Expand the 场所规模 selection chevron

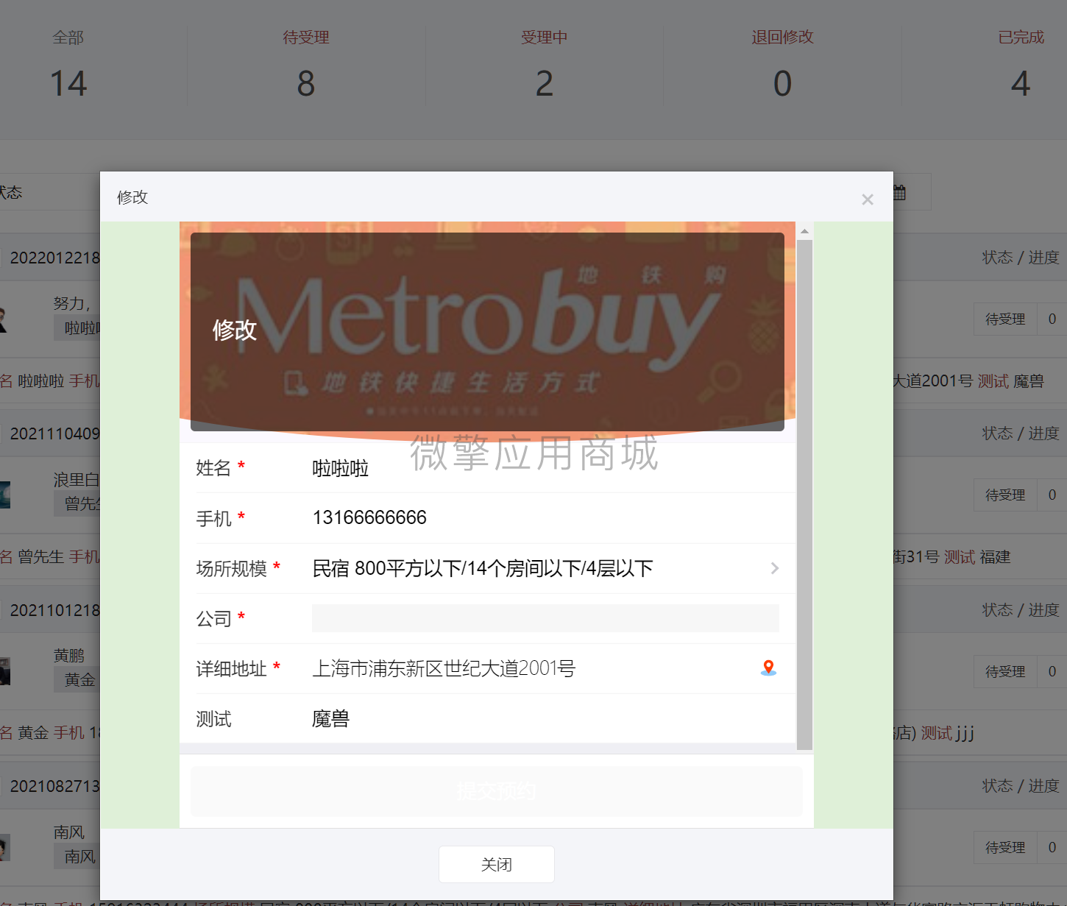[x=775, y=568]
